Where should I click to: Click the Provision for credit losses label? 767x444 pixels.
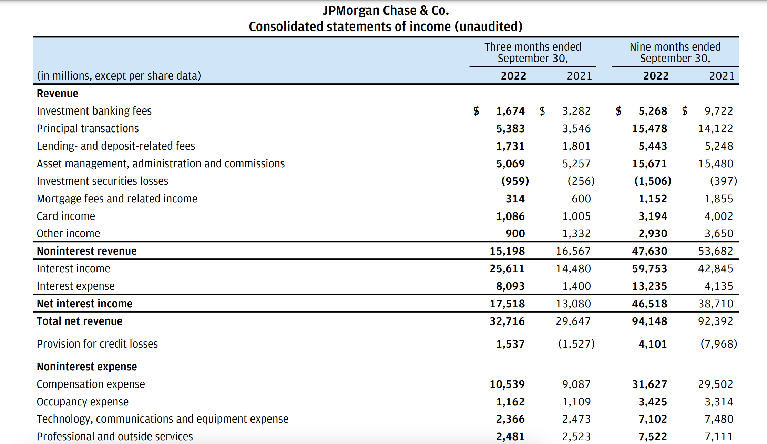click(x=97, y=344)
